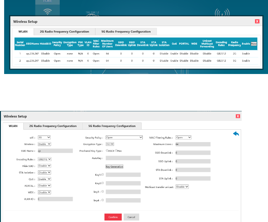Select the ASCII preshared key type
268x222 pixels.
pos(107,151)
